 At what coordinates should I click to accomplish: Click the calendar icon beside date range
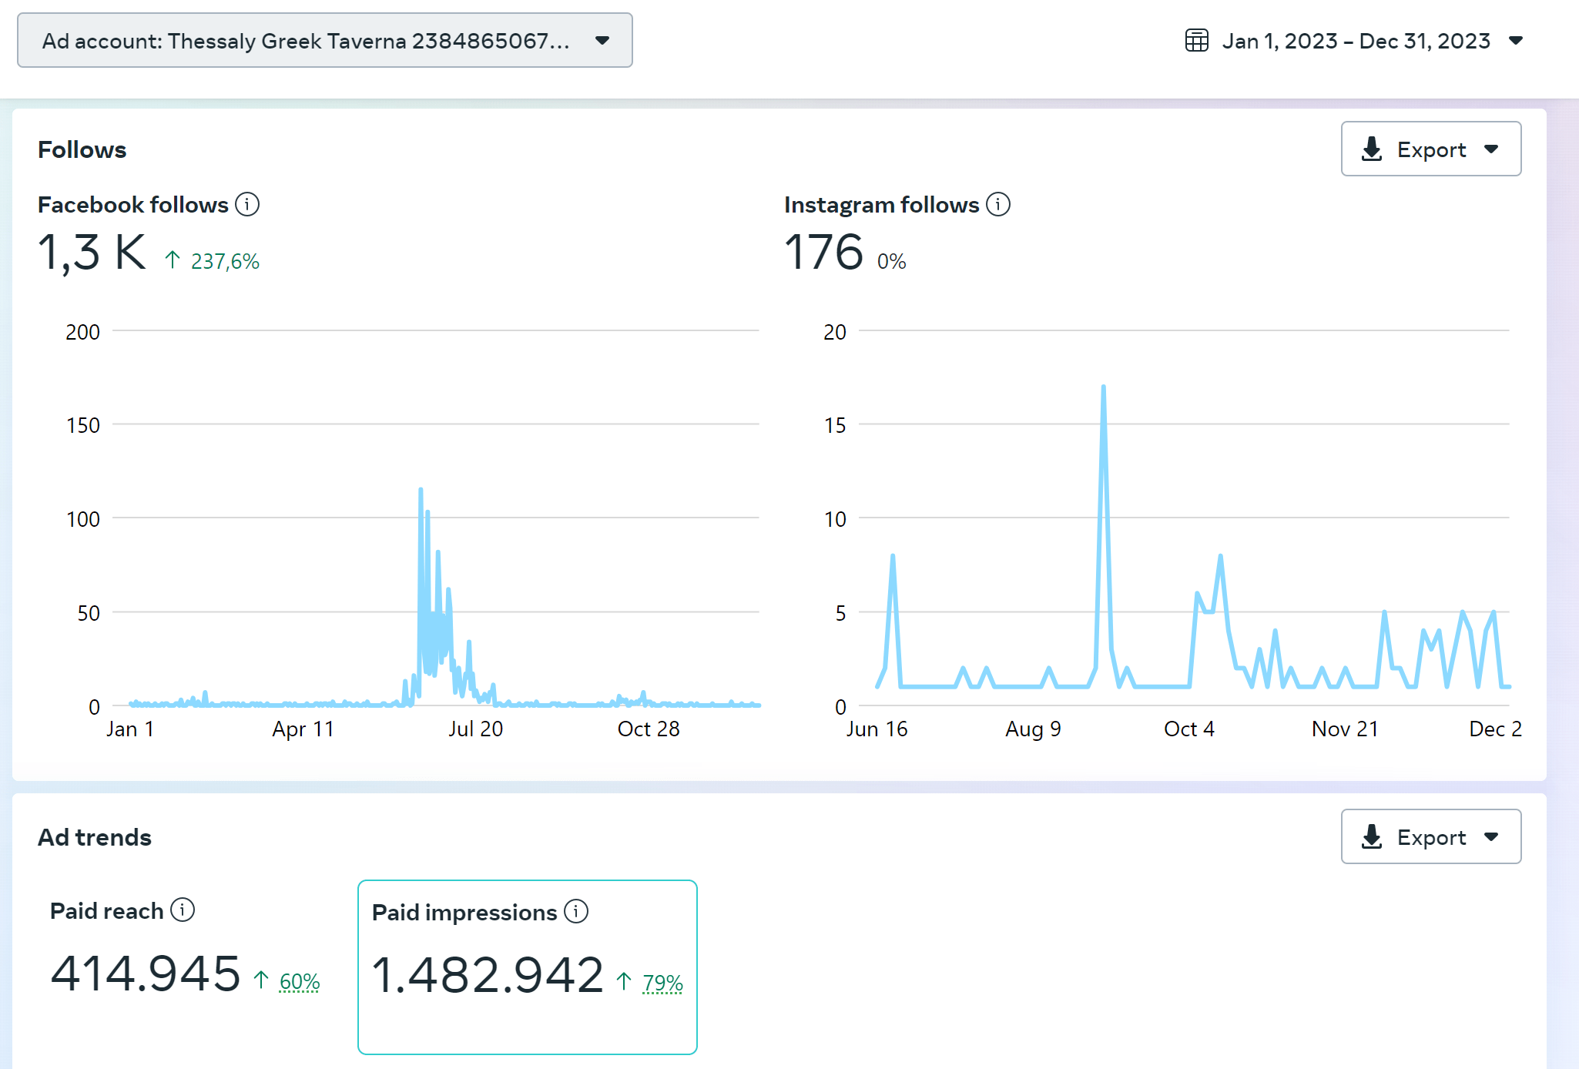pos(1196,41)
